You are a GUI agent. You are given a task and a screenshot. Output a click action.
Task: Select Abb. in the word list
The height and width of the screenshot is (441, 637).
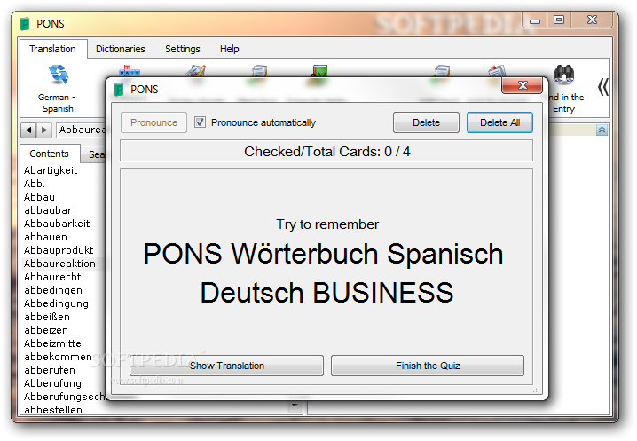34,184
